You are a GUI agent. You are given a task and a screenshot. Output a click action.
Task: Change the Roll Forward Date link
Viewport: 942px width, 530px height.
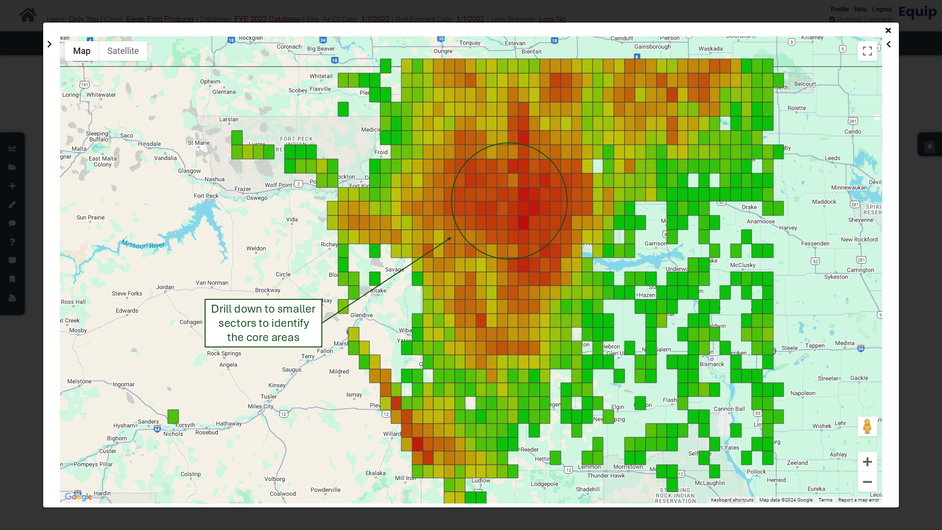click(470, 19)
